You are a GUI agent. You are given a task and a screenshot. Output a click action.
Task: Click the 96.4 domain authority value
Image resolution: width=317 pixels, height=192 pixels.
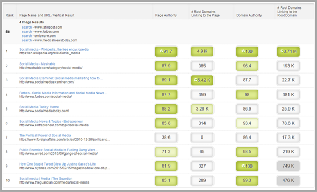[x=247, y=66]
